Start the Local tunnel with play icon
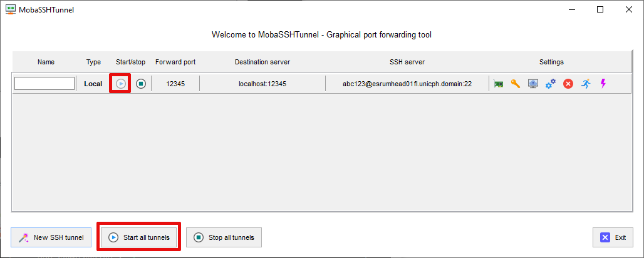644x258 pixels. (x=120, y=84)
